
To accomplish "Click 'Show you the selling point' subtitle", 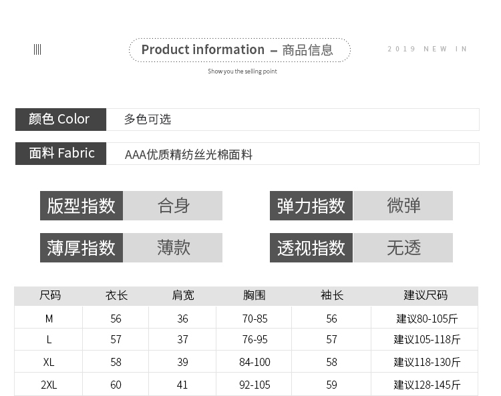I will click(x=242, y=71).
